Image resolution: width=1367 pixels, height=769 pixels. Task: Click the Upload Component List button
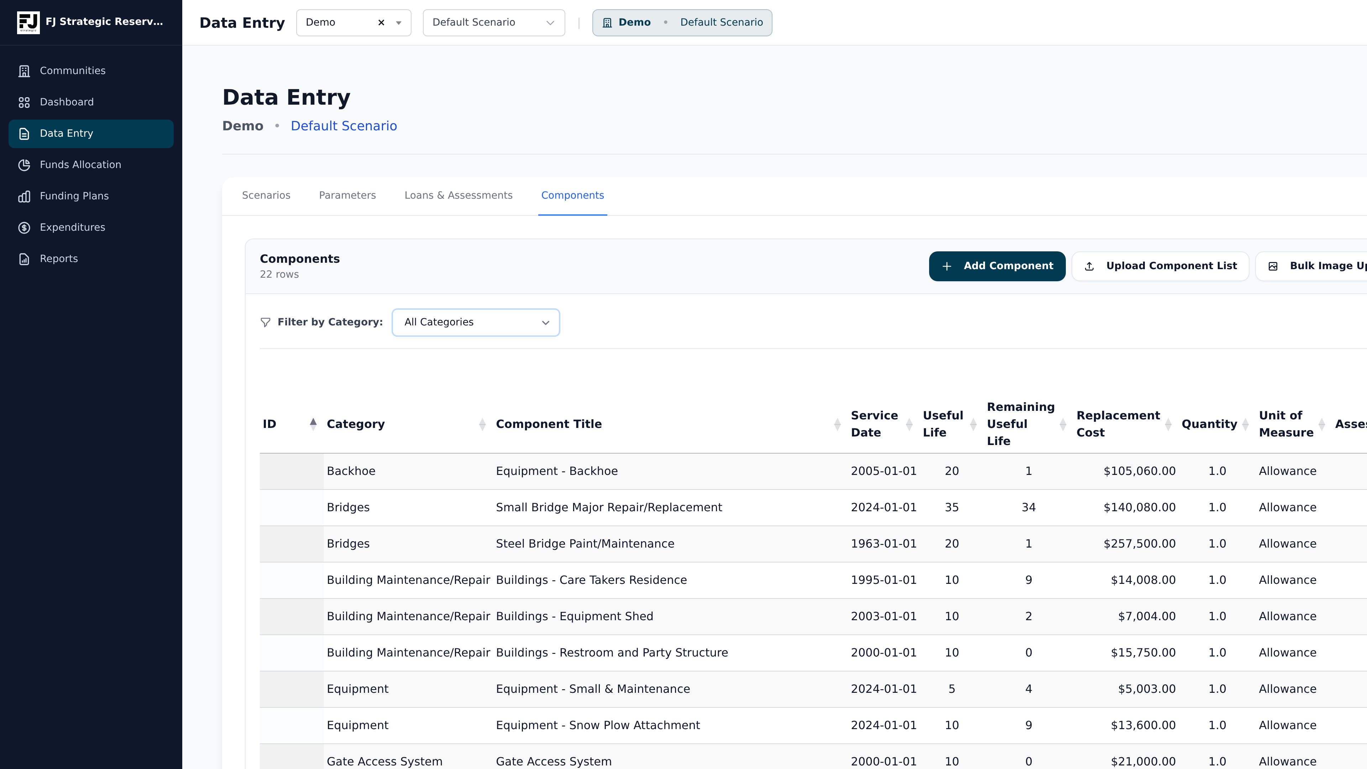click(x=1161, y=266)
